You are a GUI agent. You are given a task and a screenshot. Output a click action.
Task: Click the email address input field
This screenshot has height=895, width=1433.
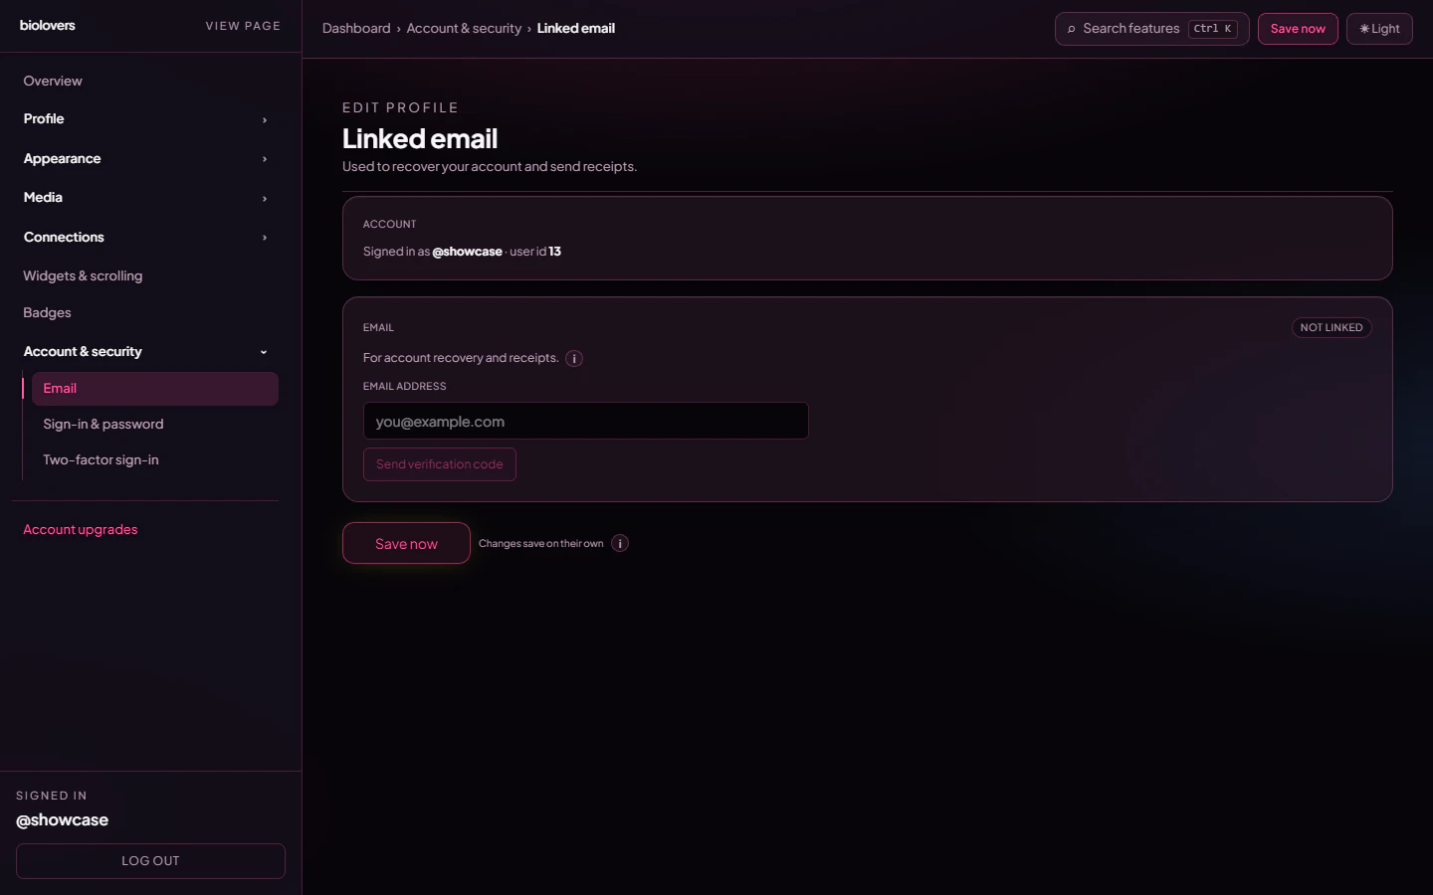tap(585, 421)
